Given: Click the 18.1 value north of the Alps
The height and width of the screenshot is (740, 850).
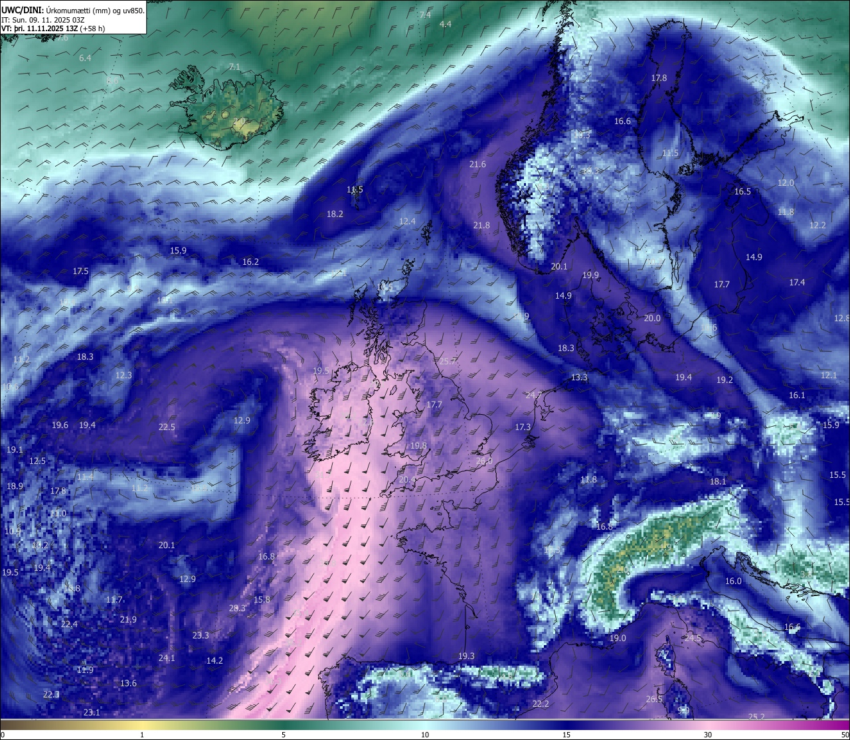Looking at the screenshot, I should click(x=718, y=482).
